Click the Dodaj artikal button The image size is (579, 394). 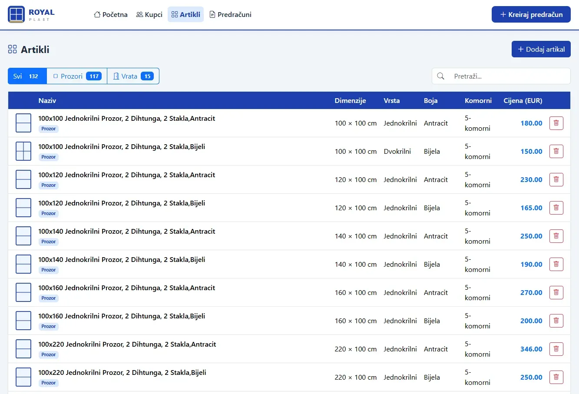click(x=541, y=49)
